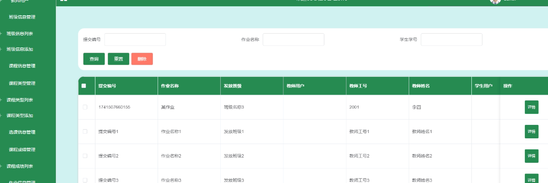Viewport: 548px width, 183px height.
Task: Click the red 删除 button
Action: click(x=142, y=59)
